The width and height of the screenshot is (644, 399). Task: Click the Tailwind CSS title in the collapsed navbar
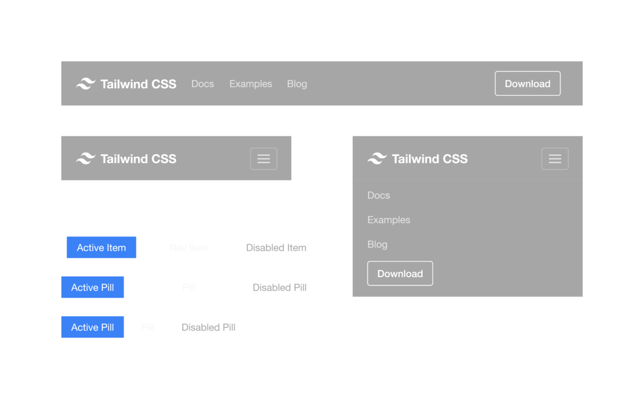pos(138,158)
